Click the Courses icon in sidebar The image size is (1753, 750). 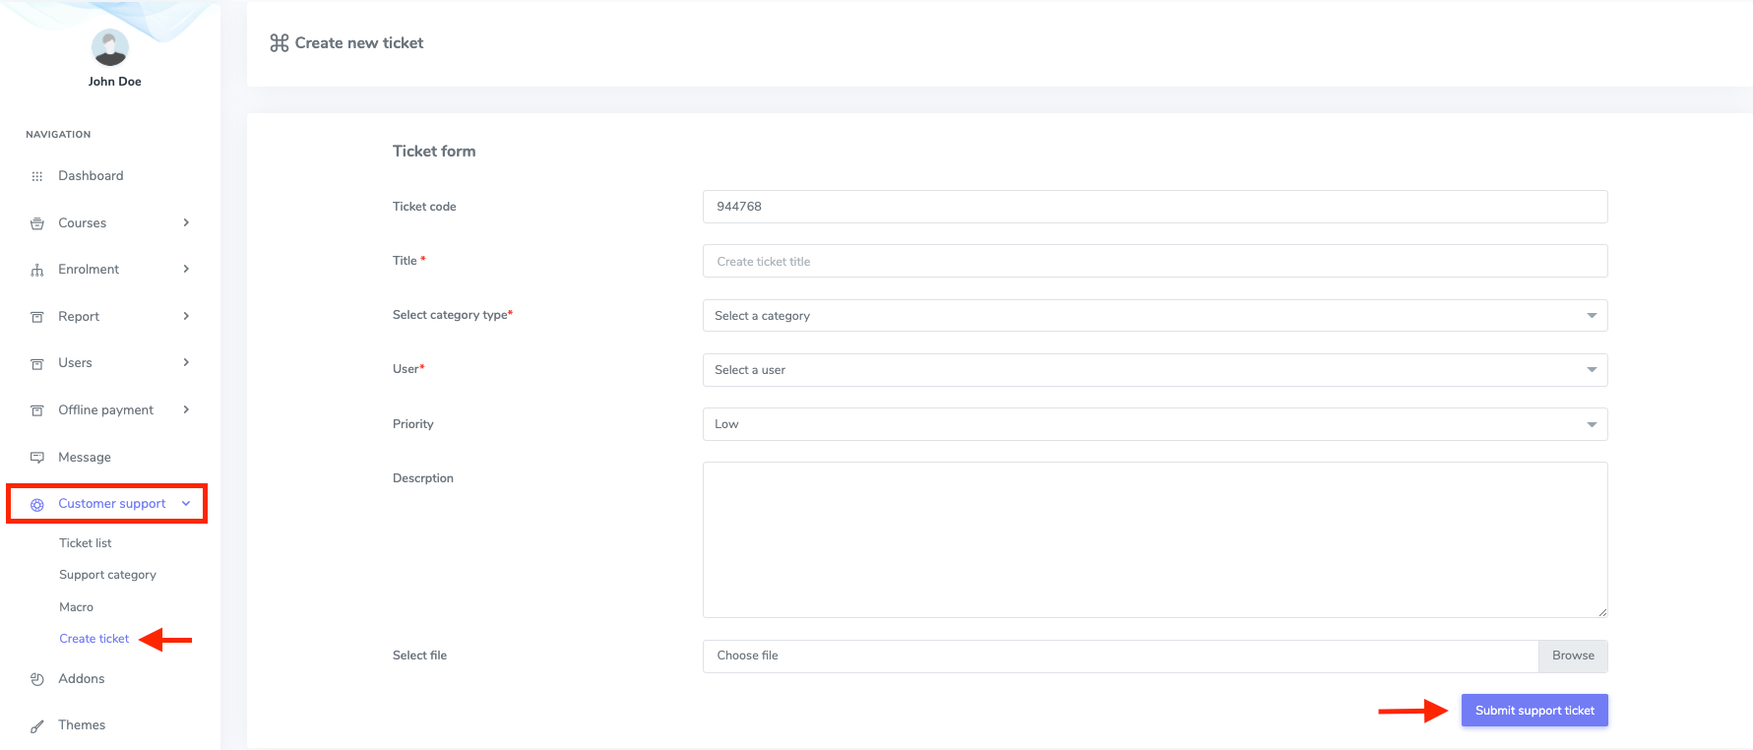[x=37, y=223]
